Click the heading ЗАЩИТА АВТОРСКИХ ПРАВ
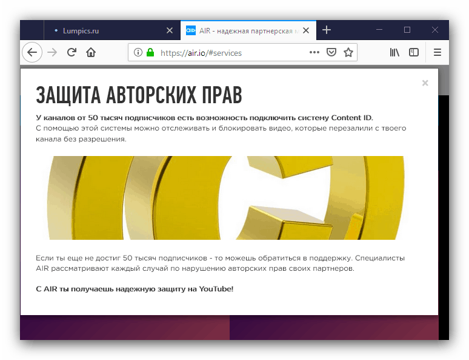 point(139,95)
